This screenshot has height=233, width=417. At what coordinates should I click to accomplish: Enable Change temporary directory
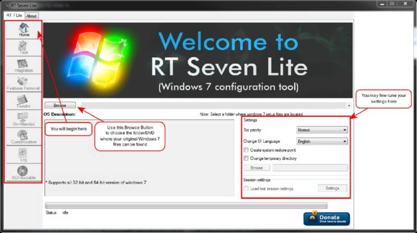246,158
